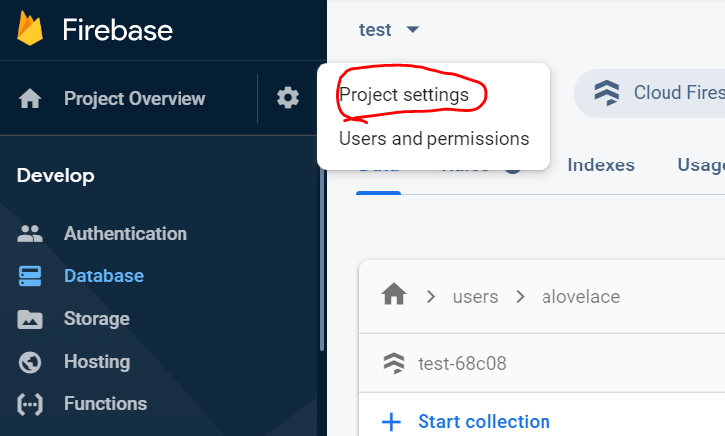Open the Authentication section
The height and width of the screenshot is (436, 725).
coord(126,233)
